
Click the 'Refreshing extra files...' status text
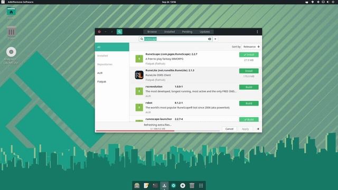158,125
